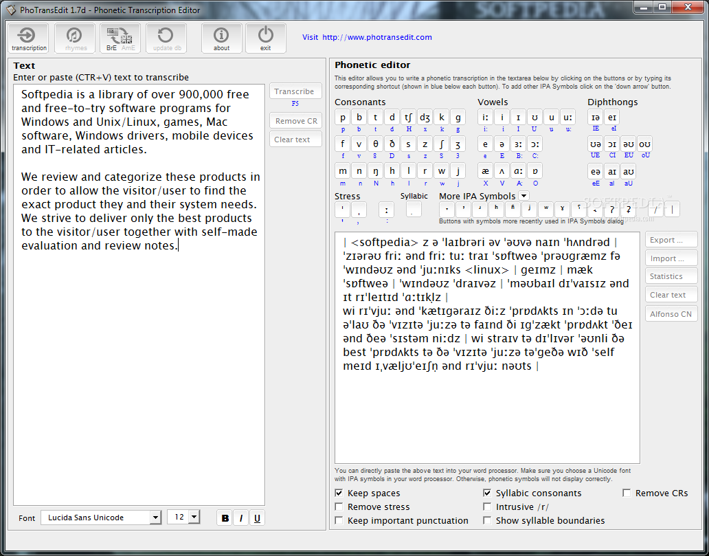Click Clear text in the Phonetic editor

pos(671,295)
